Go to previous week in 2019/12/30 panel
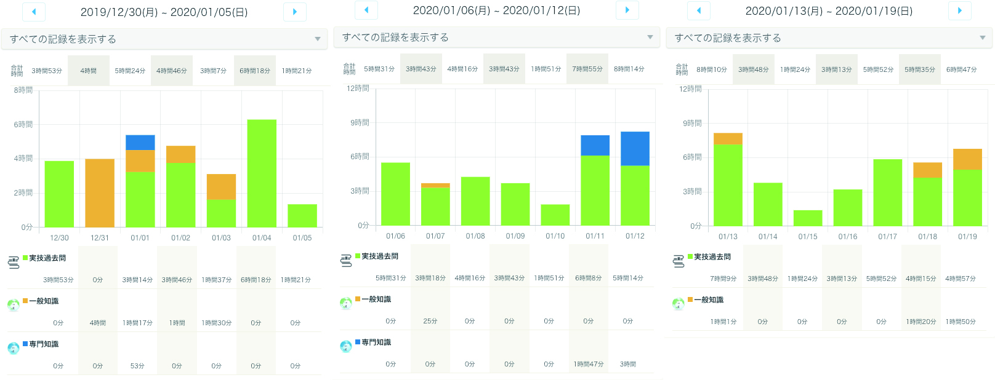Viewport: 995px width, 380px height. [x=33, y=12]
